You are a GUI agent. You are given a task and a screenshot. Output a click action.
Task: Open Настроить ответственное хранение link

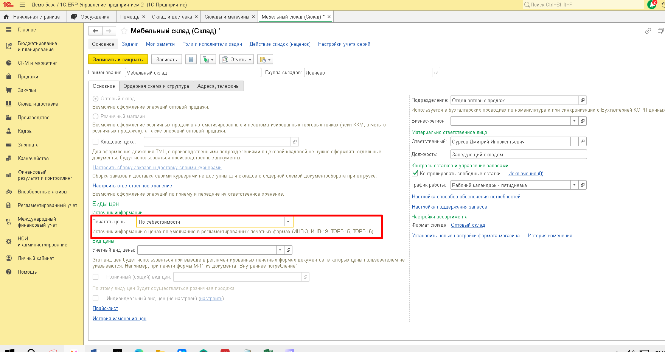pyautogui.click(x=132, y=185)
